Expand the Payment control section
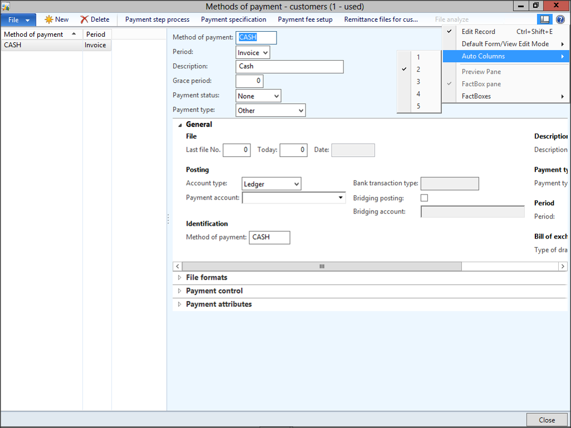The image size is (571, 428). [x=179, y=291]
